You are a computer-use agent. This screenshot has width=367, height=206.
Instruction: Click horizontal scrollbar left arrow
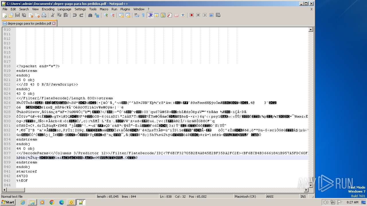[4, 190]
